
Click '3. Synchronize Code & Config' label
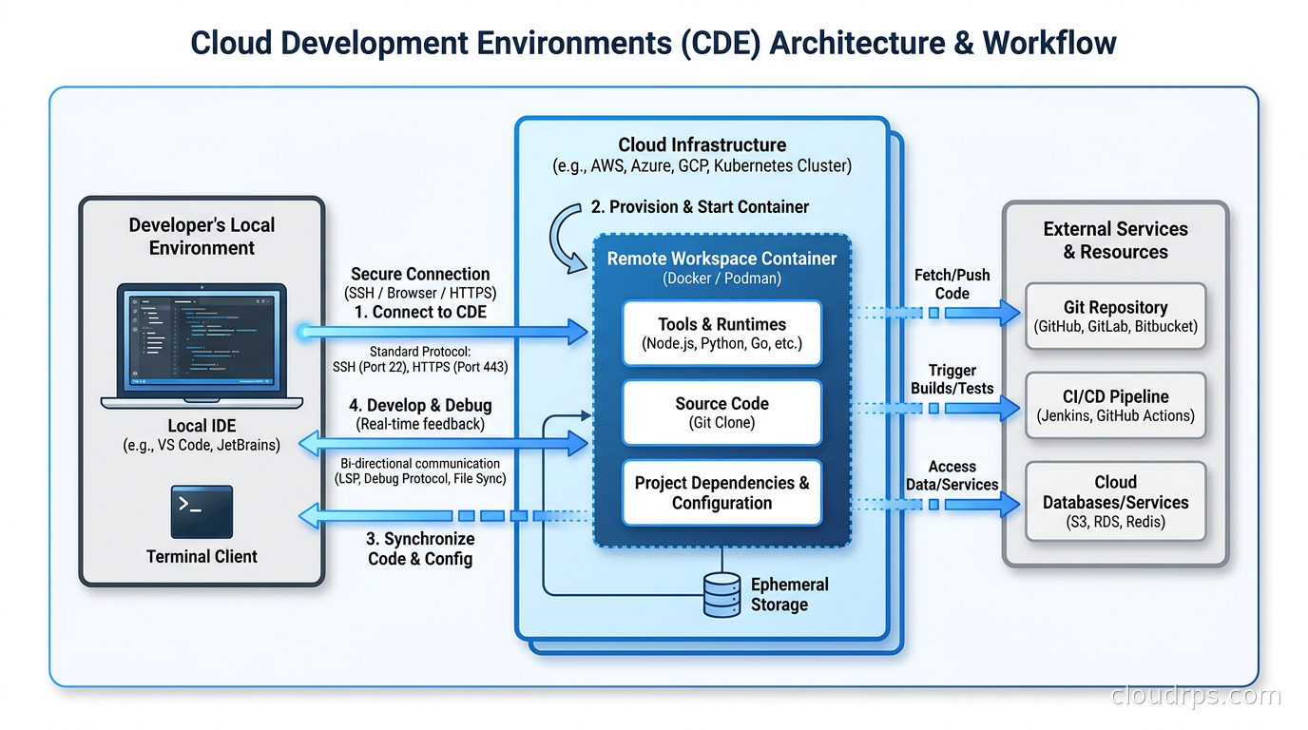420,548
